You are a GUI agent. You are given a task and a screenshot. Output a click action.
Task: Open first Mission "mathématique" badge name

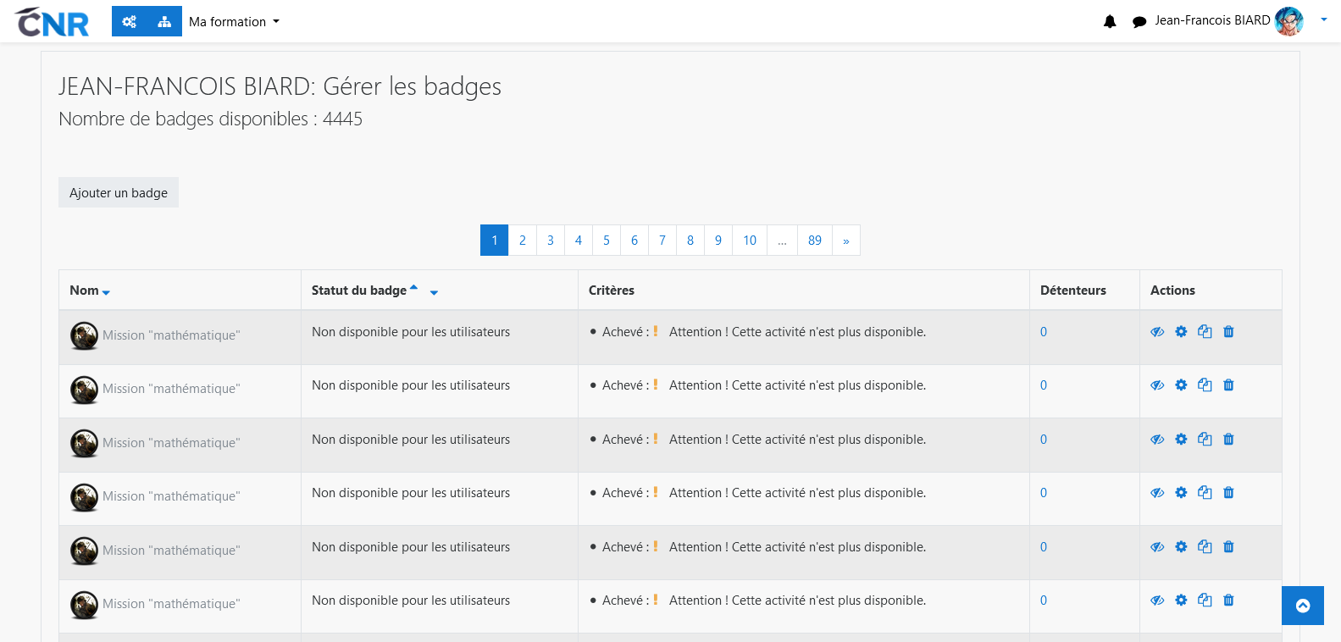click(171, 335)
